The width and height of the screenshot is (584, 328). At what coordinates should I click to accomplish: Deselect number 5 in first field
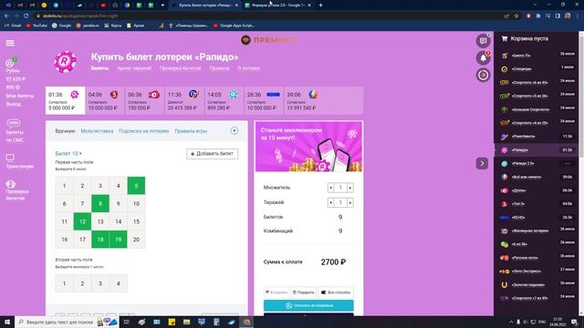point(136,186)
